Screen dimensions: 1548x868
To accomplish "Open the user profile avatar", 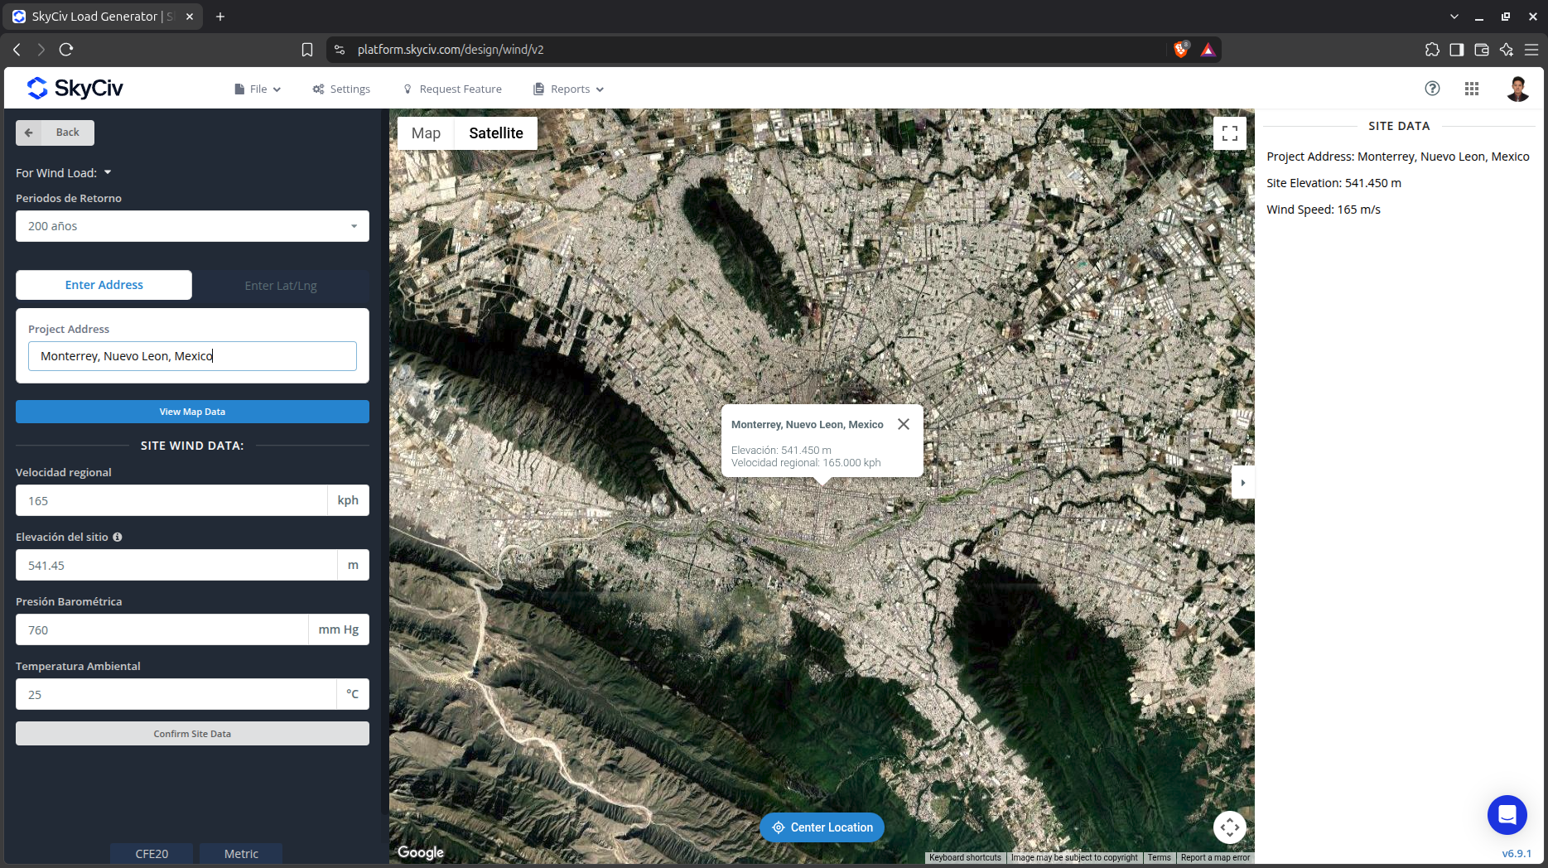I will point(1517,89).
